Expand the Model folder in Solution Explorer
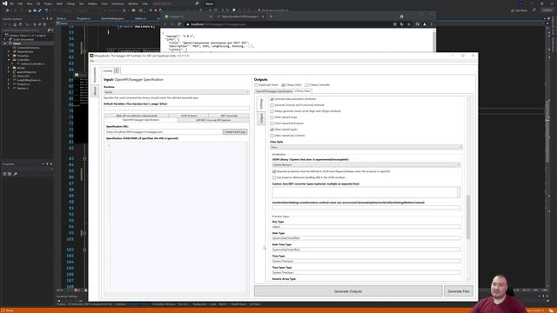Viewport: 557px width, 313px height. (x=9, y=68)
